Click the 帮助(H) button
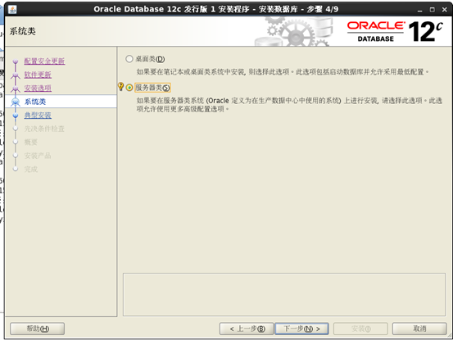Viewport: 453px width, 340px height. click(37, 329)
